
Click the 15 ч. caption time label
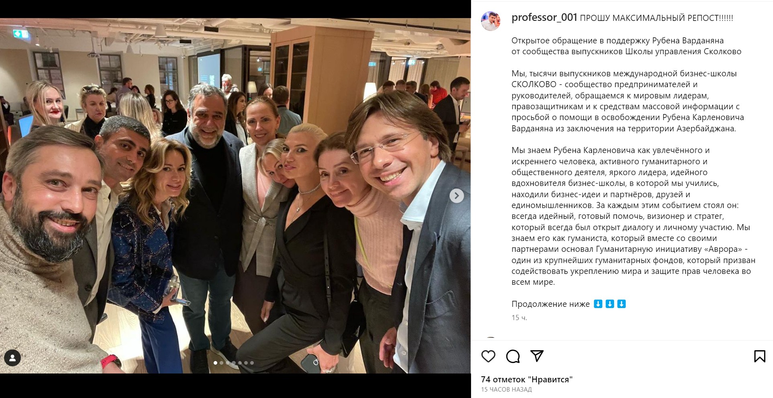pyautogui.click(x=519, y=318)
